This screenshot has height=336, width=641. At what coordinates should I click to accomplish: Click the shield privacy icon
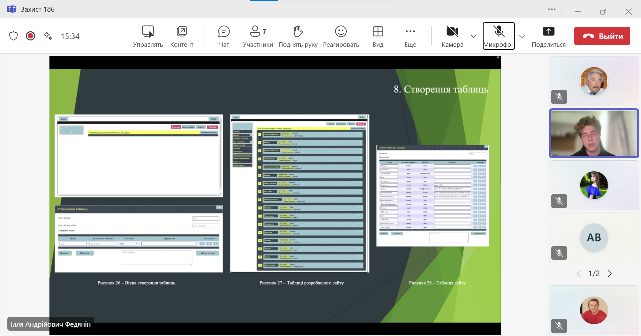tap(13, 36)
